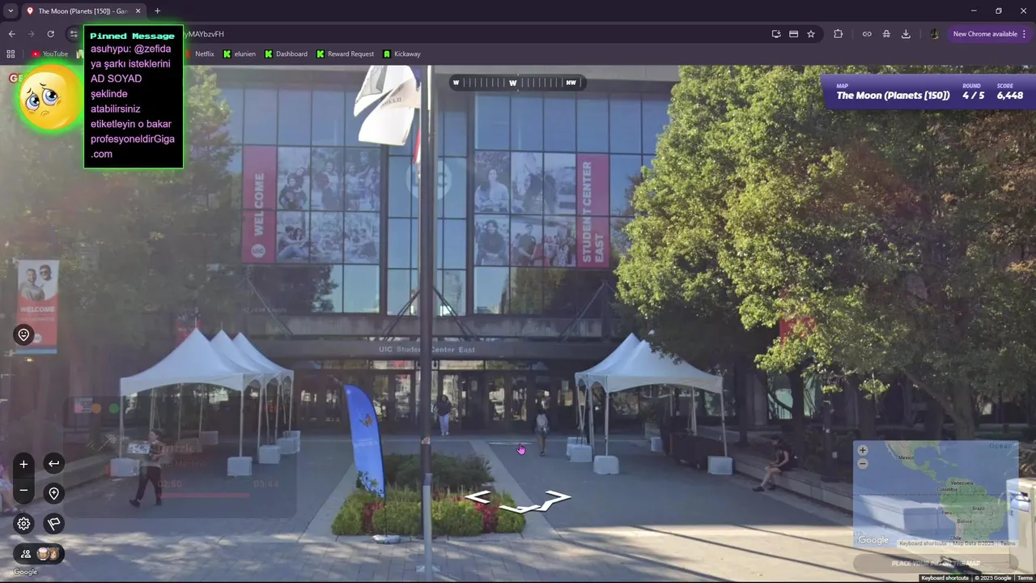Click the place checkpoint pin icon with plus
1036x583 pixels.
[53, 493]
